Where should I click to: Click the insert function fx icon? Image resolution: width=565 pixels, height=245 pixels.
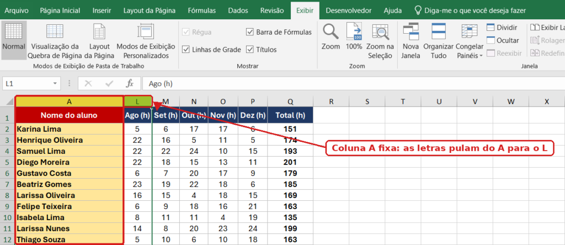tap(130, 83)
